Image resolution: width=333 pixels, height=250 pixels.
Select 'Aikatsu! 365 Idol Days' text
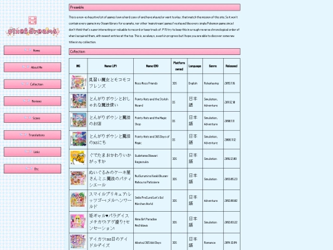tap(148, 243)
